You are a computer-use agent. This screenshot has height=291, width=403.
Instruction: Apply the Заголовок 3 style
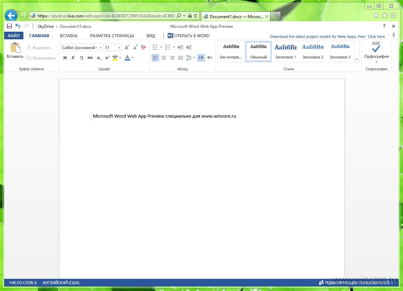click(x=340, y=52)
